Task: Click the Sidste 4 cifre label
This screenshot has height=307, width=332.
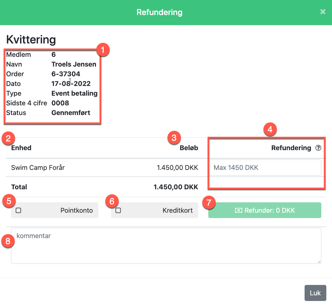Action: pyautogui.click(x=27, y=103)
